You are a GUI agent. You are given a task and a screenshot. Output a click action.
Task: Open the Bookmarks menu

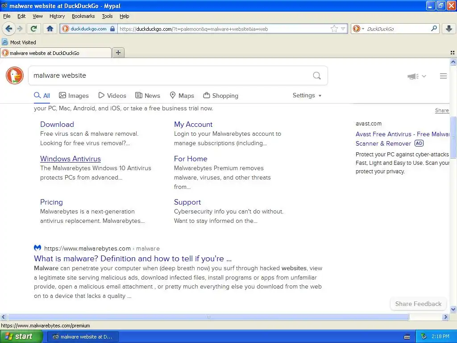pyautogui.click(x=83, y=16)
